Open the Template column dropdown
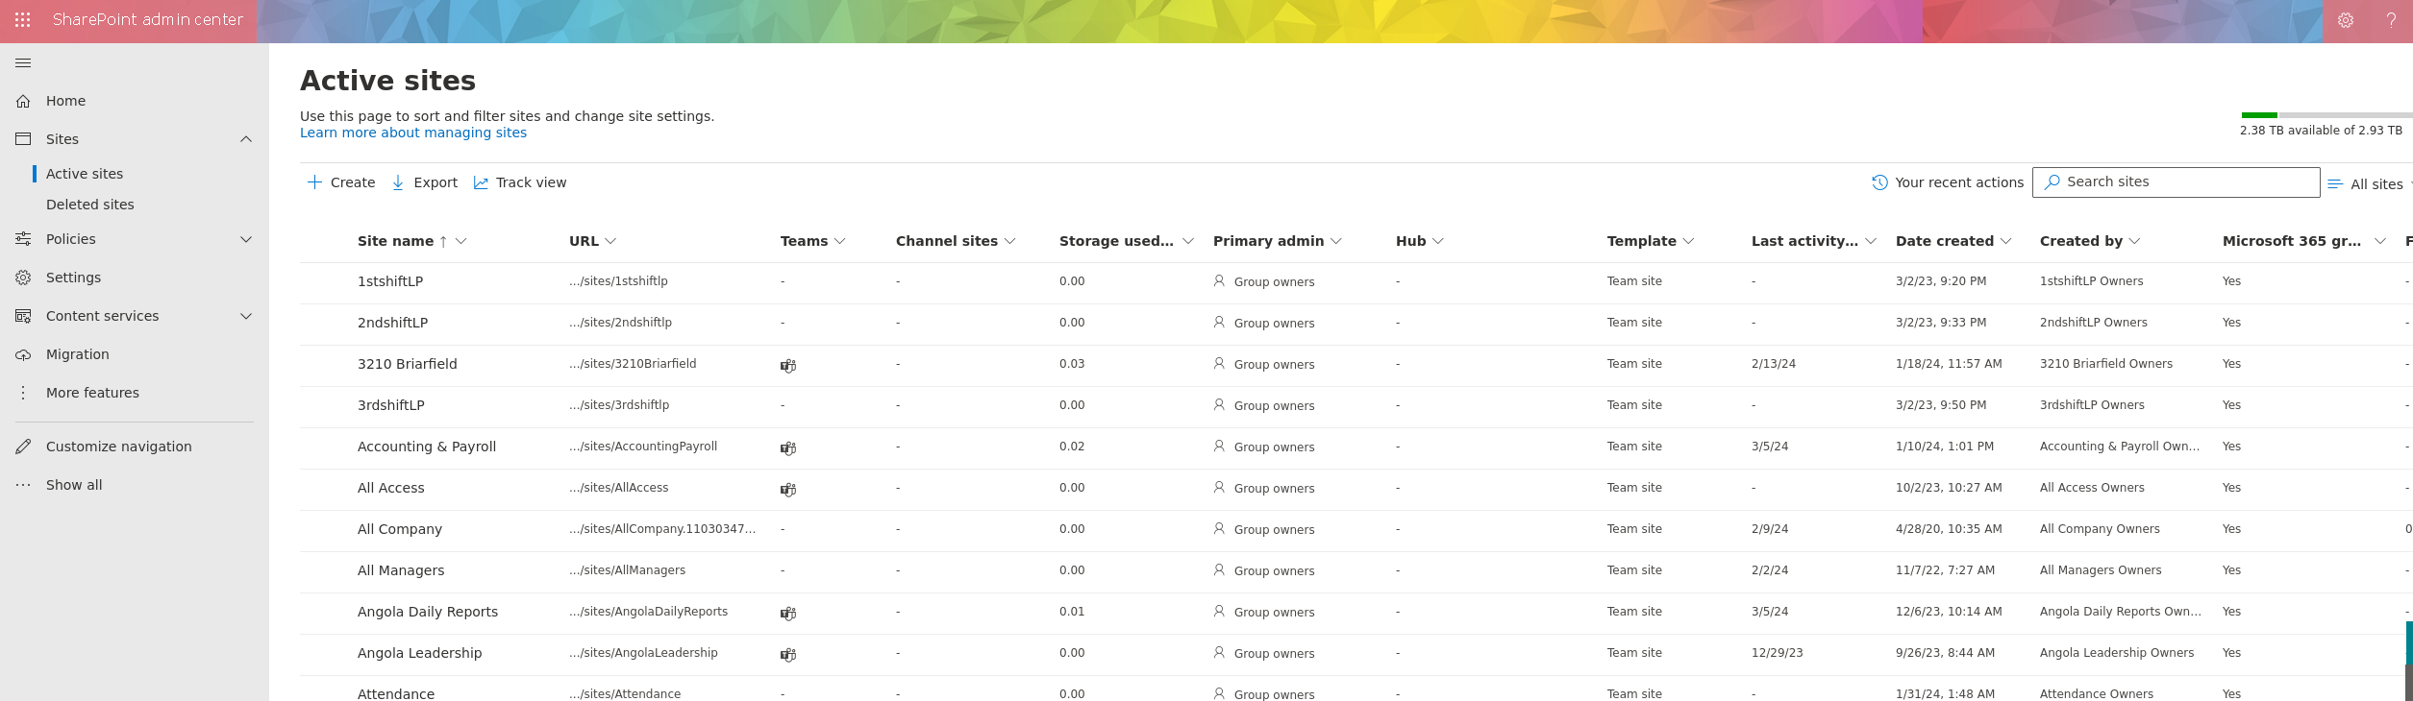2413x701 pixels. point(1689,241)
